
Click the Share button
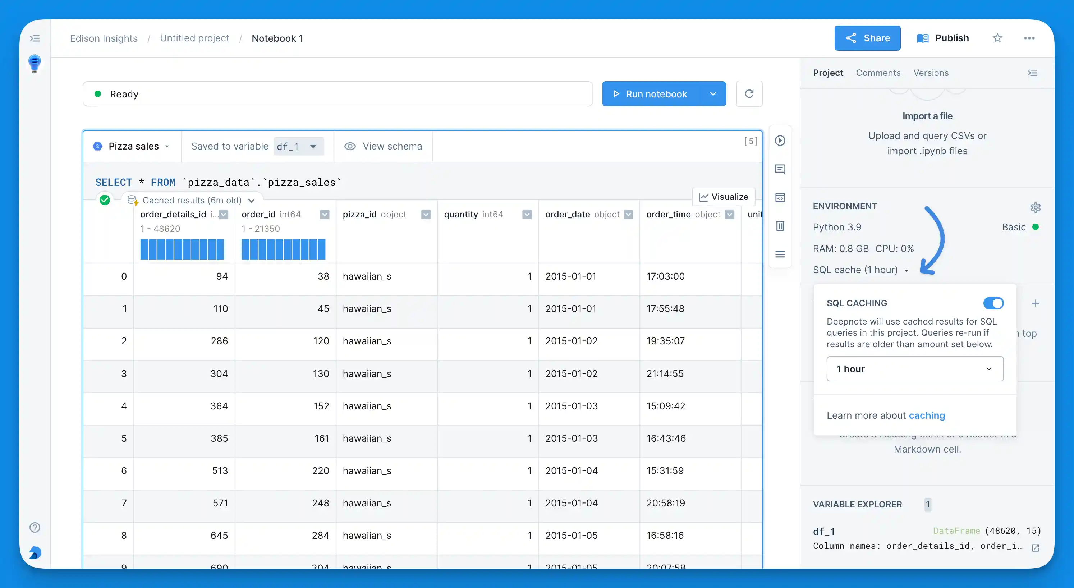867,38
